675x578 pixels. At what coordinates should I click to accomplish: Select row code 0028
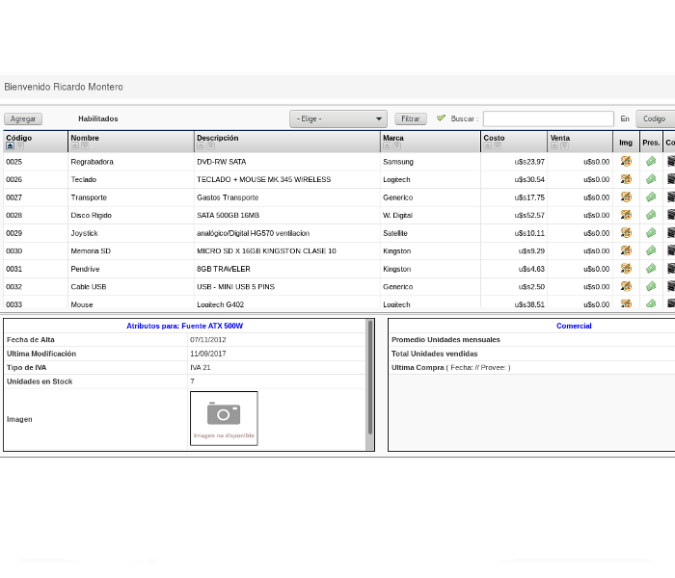[x=14, y=215]
